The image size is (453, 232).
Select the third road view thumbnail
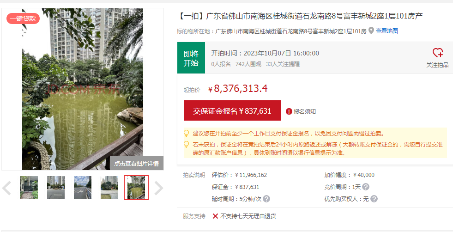(x=83, y=188)
